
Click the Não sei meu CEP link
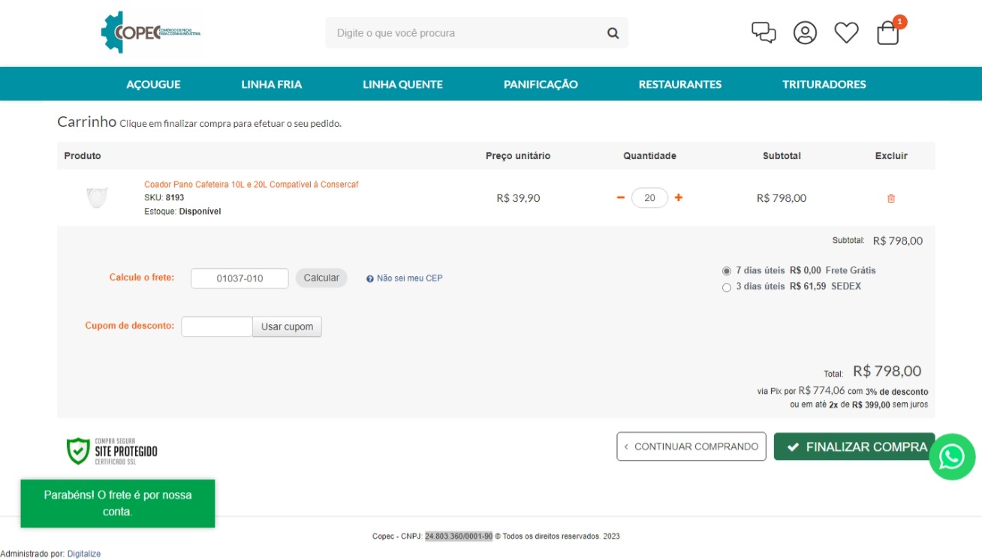click(409, 278)
